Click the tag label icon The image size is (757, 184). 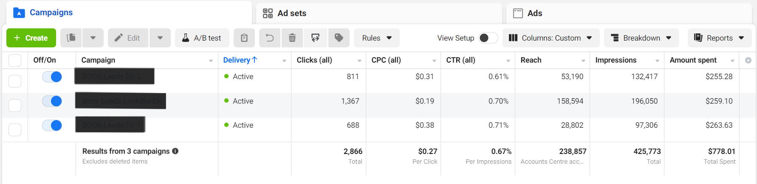(339, 38)
